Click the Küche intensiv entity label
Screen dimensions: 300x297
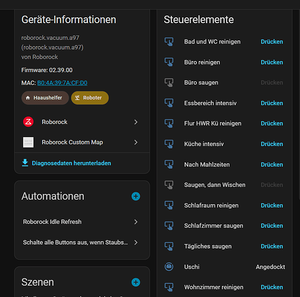click(204, 144)
